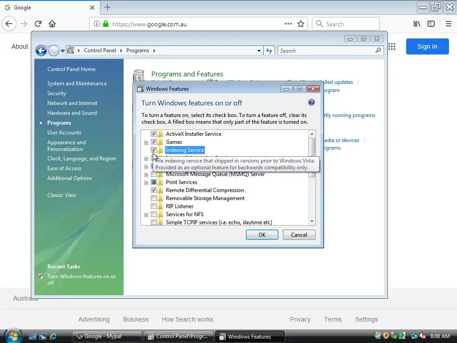
Task: Bookmark this page with the star
Action: 301,24
